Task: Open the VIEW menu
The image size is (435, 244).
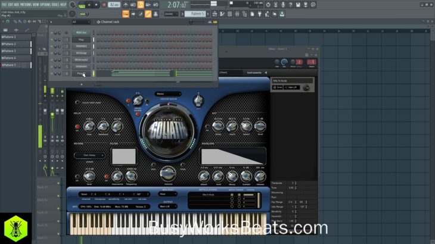Action: tap(36, 5)
